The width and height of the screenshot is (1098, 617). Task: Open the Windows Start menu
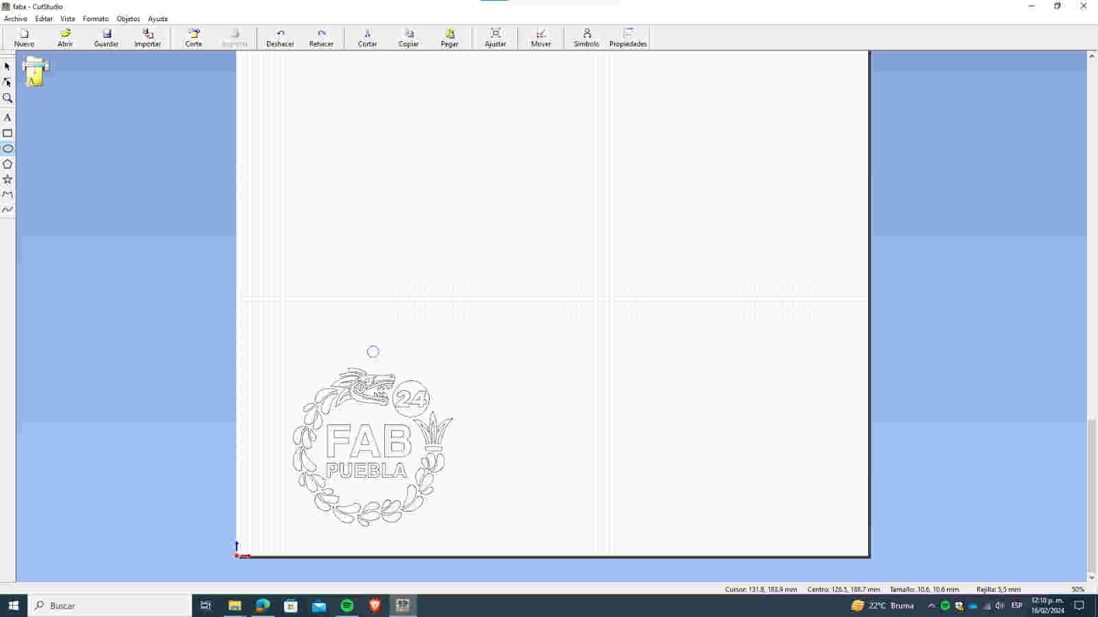tap(13, 605)
